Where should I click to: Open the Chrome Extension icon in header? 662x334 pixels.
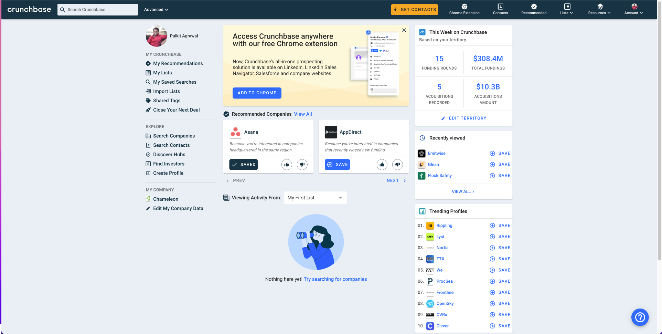464,7
